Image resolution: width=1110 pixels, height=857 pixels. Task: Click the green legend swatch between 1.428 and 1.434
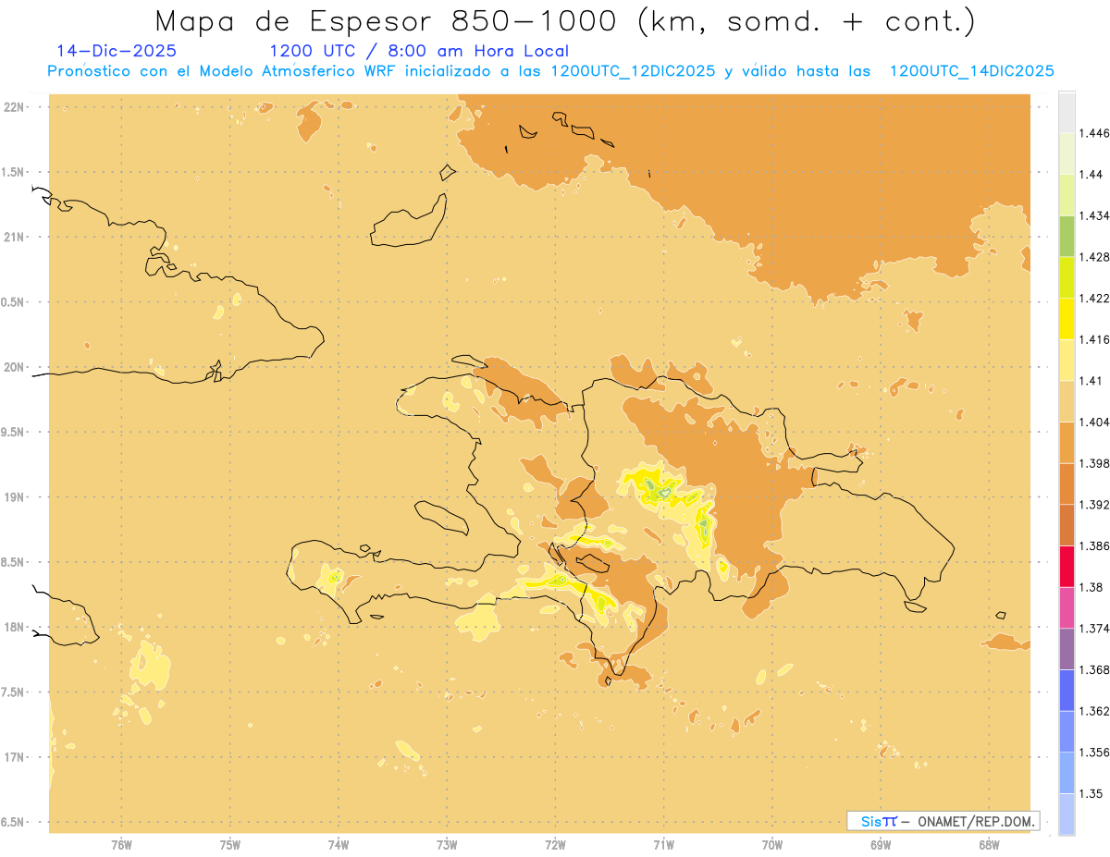(x=1067, y=236)
